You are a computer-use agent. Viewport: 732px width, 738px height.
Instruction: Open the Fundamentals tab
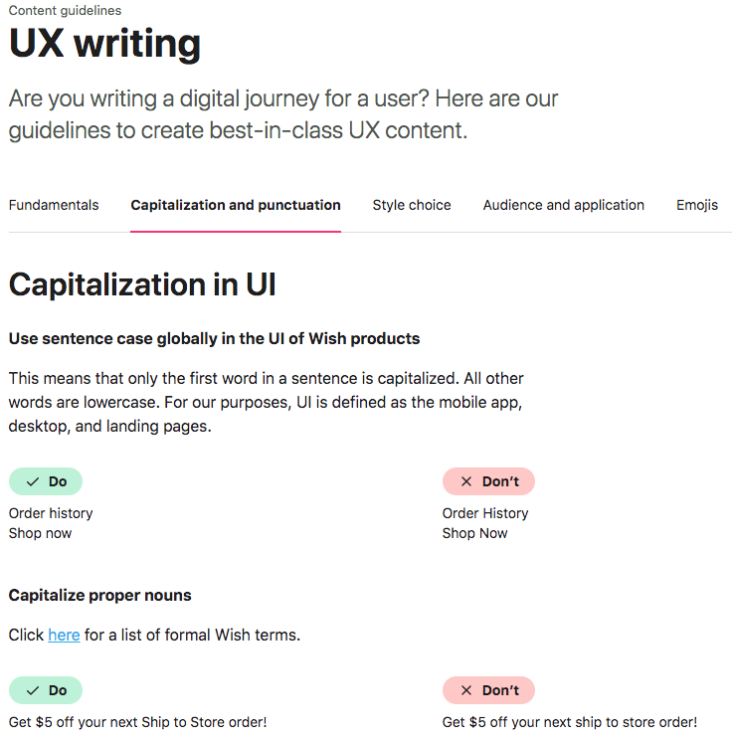(54, 205)
